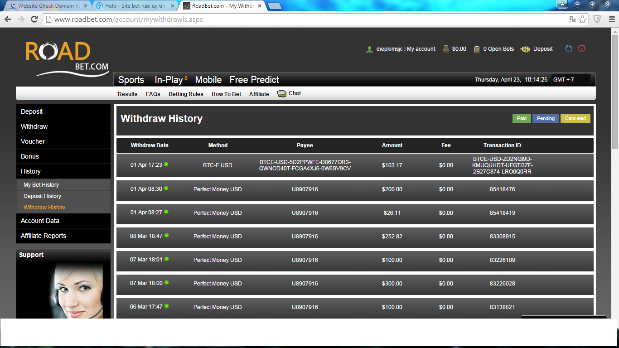
Task: Click transaction ID 83138821
Action: pos(502,307)
